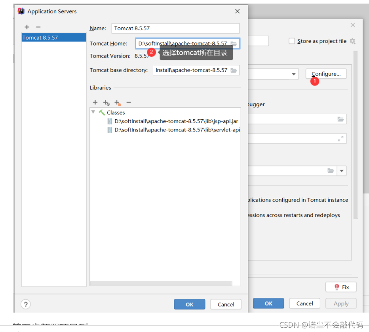Add a new application server with plus icon
Screen dimensions: 369x332
(27, 27)
